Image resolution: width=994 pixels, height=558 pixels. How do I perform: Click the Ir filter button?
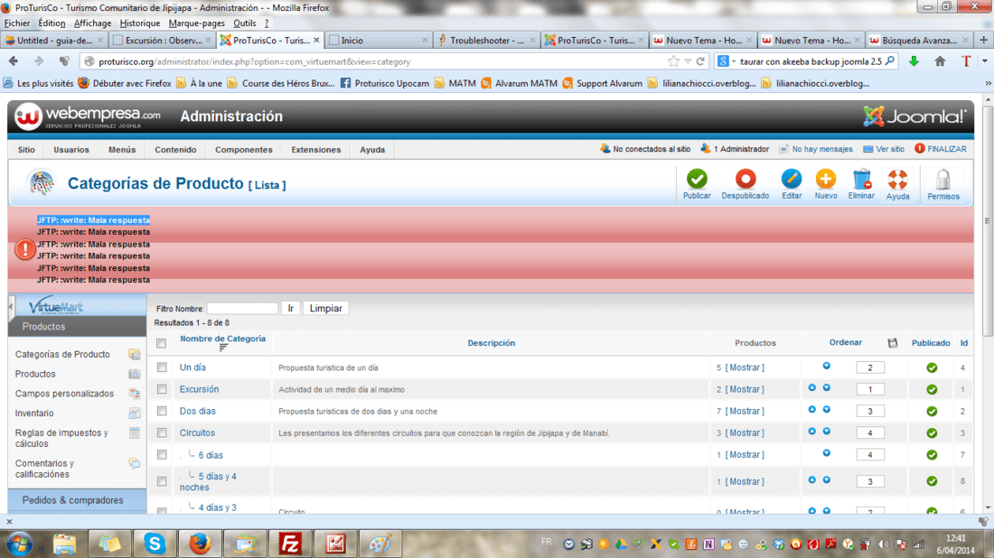point(290,309)
